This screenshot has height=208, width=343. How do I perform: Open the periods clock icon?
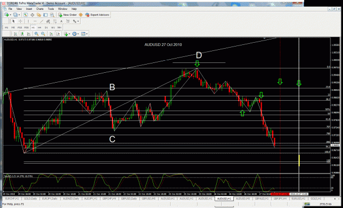tap(75, 34)
